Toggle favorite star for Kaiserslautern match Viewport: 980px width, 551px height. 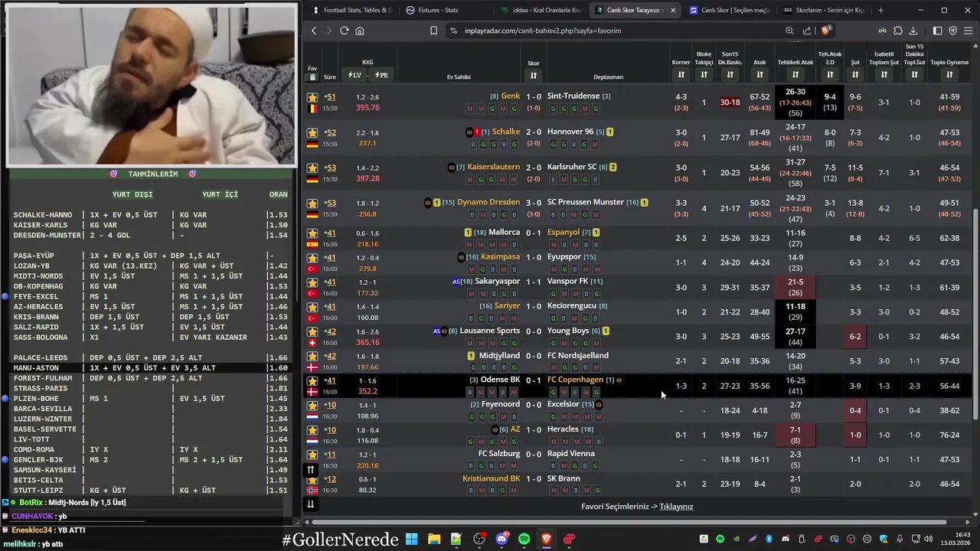[312, 168]
